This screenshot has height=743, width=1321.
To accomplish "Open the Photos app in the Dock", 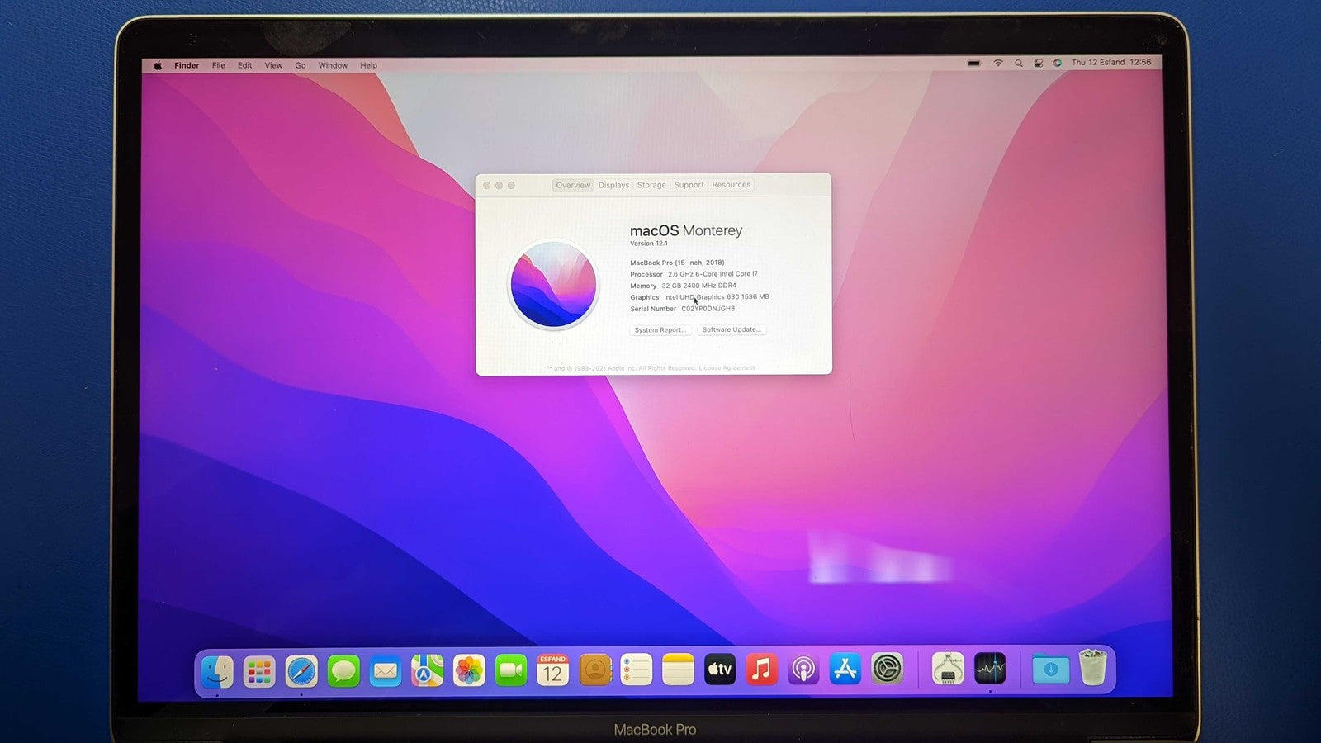I will tap(469, 670).
